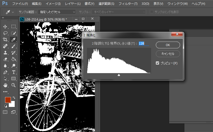Screen dimensions: 213x132
Task: Click the threshold histogram graph
Action: click(119, 61)
